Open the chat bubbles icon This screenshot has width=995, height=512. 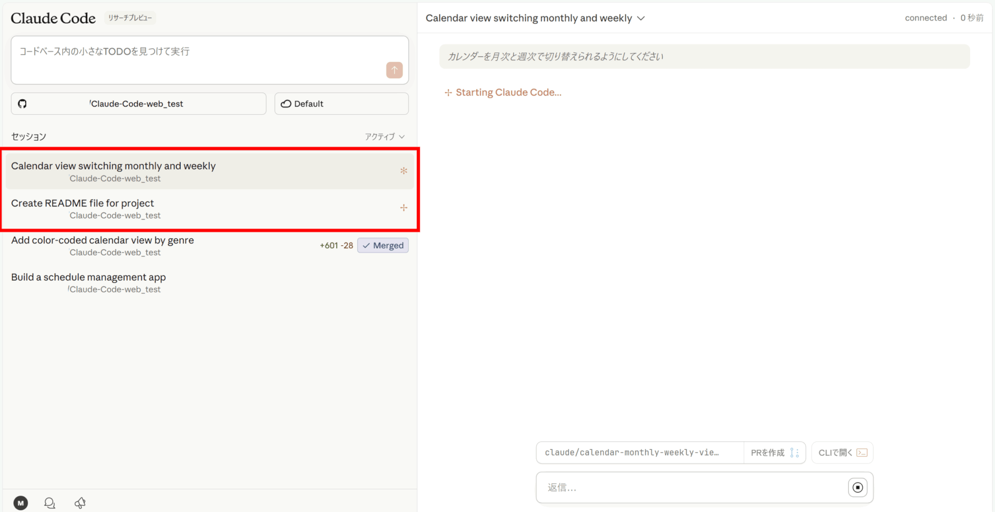tap(50, 503)
